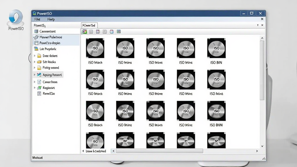The height and width of the screenshot is (167, 297).
Task: Click the green cart icon in the sidebar
Action: [39, 88]
